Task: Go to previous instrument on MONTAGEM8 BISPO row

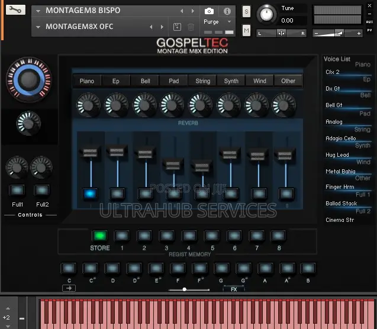Action: click(182, 11)
